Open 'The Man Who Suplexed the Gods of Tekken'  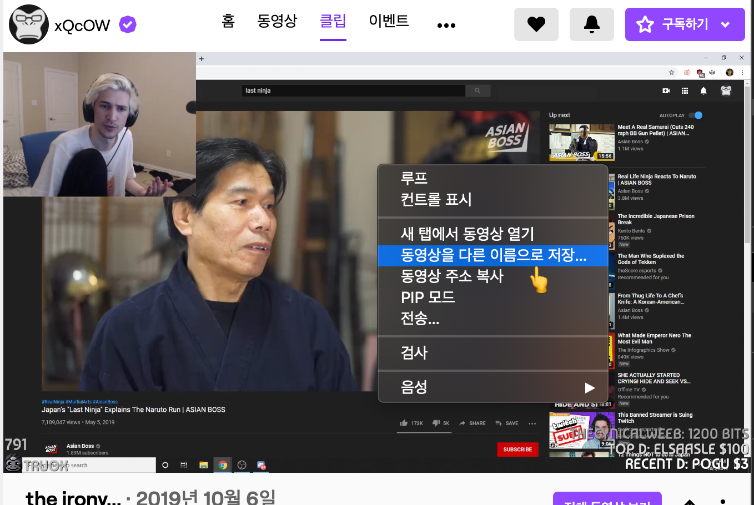pyautogui.click(x=651, y=259)
